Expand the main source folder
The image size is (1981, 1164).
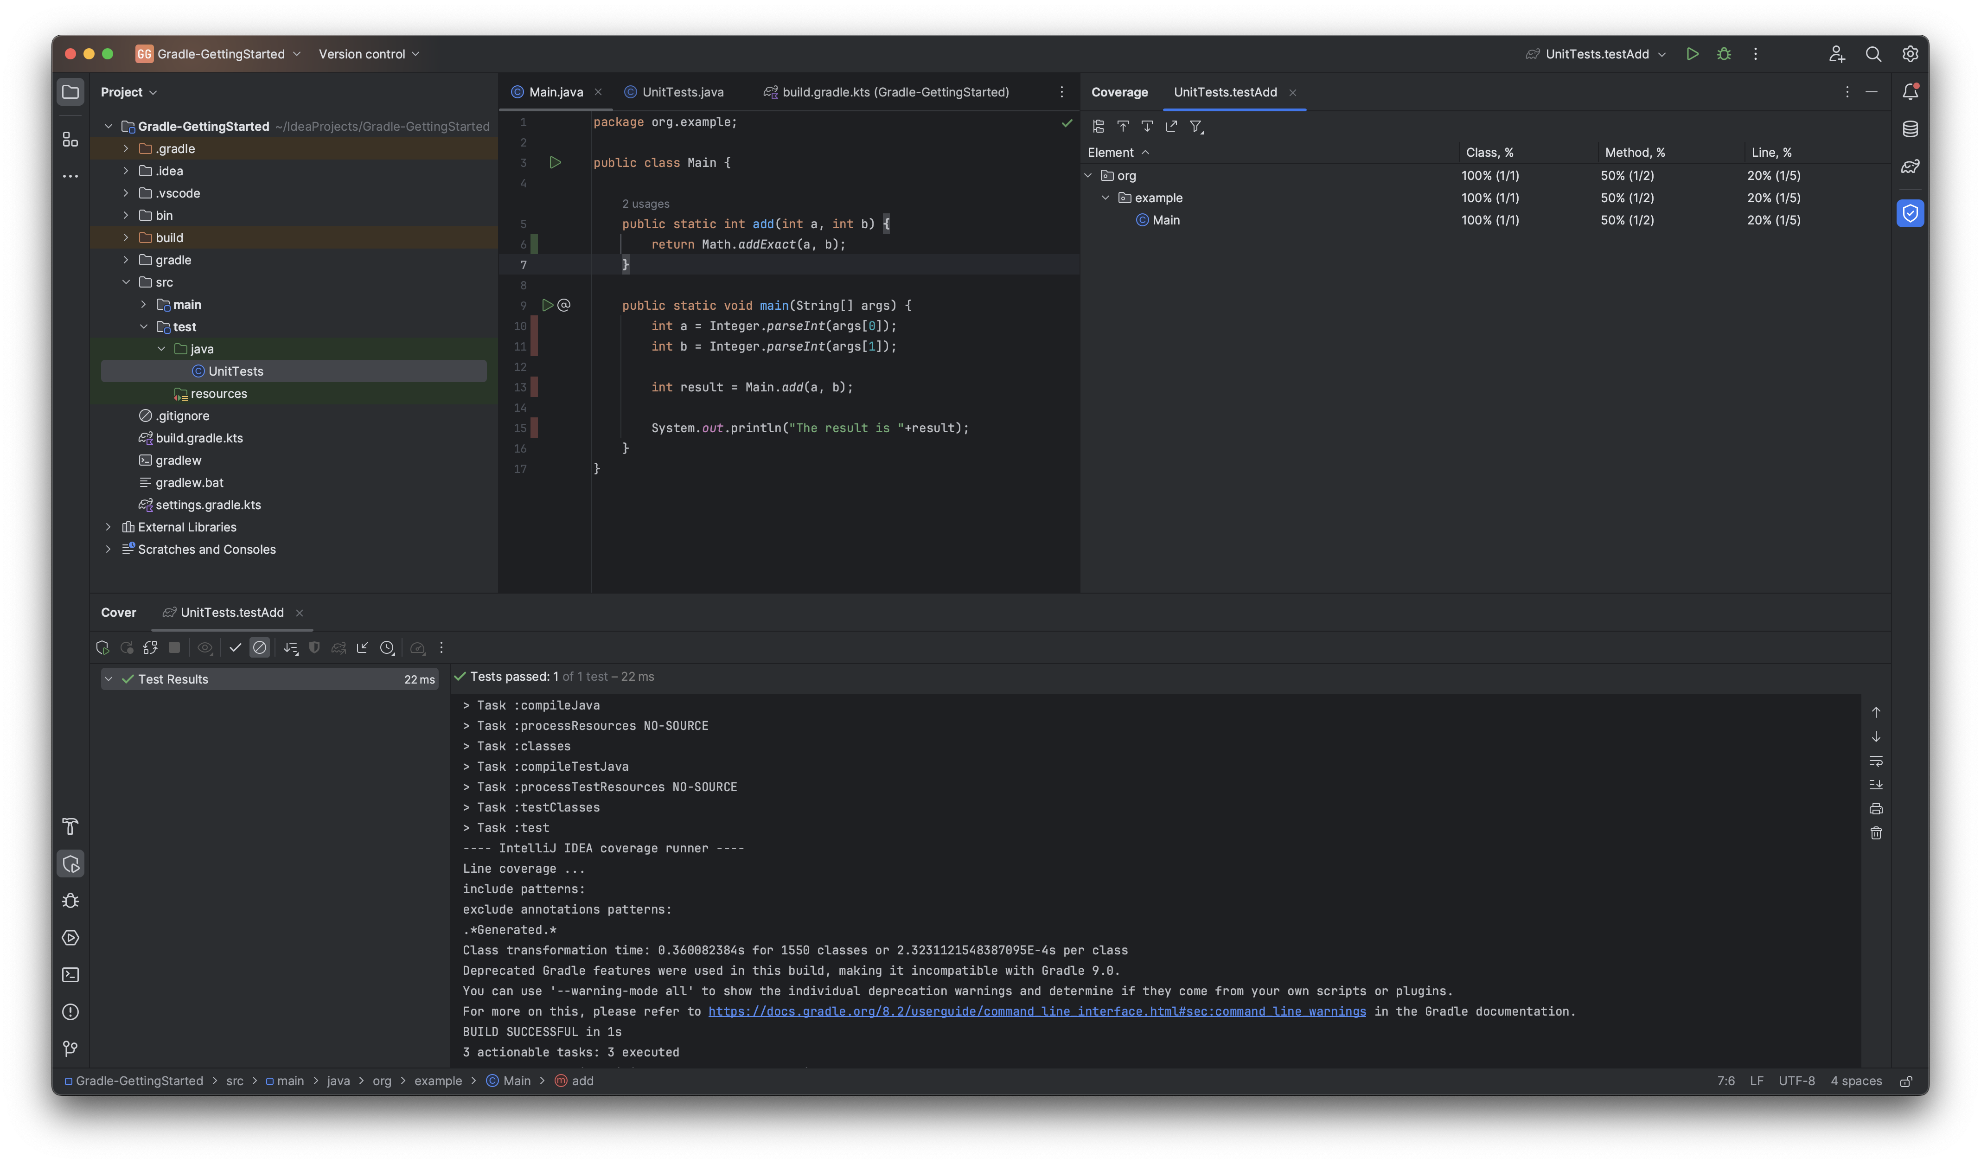[x=143, y=304]
